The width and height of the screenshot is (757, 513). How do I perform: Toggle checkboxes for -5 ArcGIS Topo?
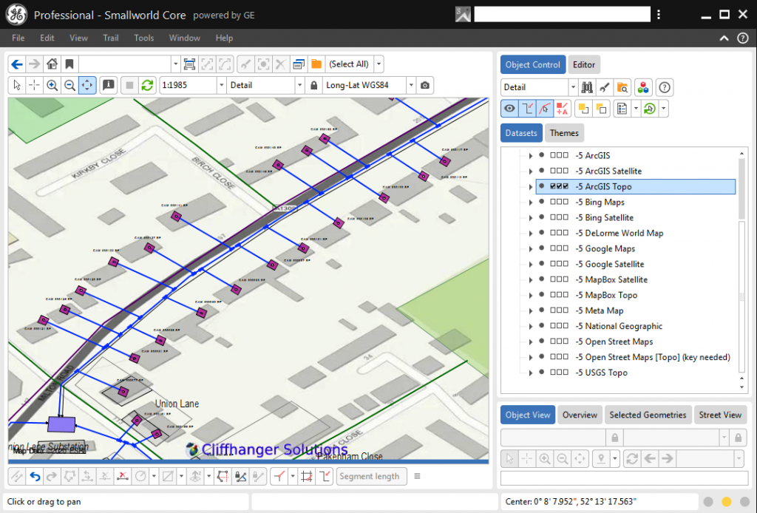(559, 186)
